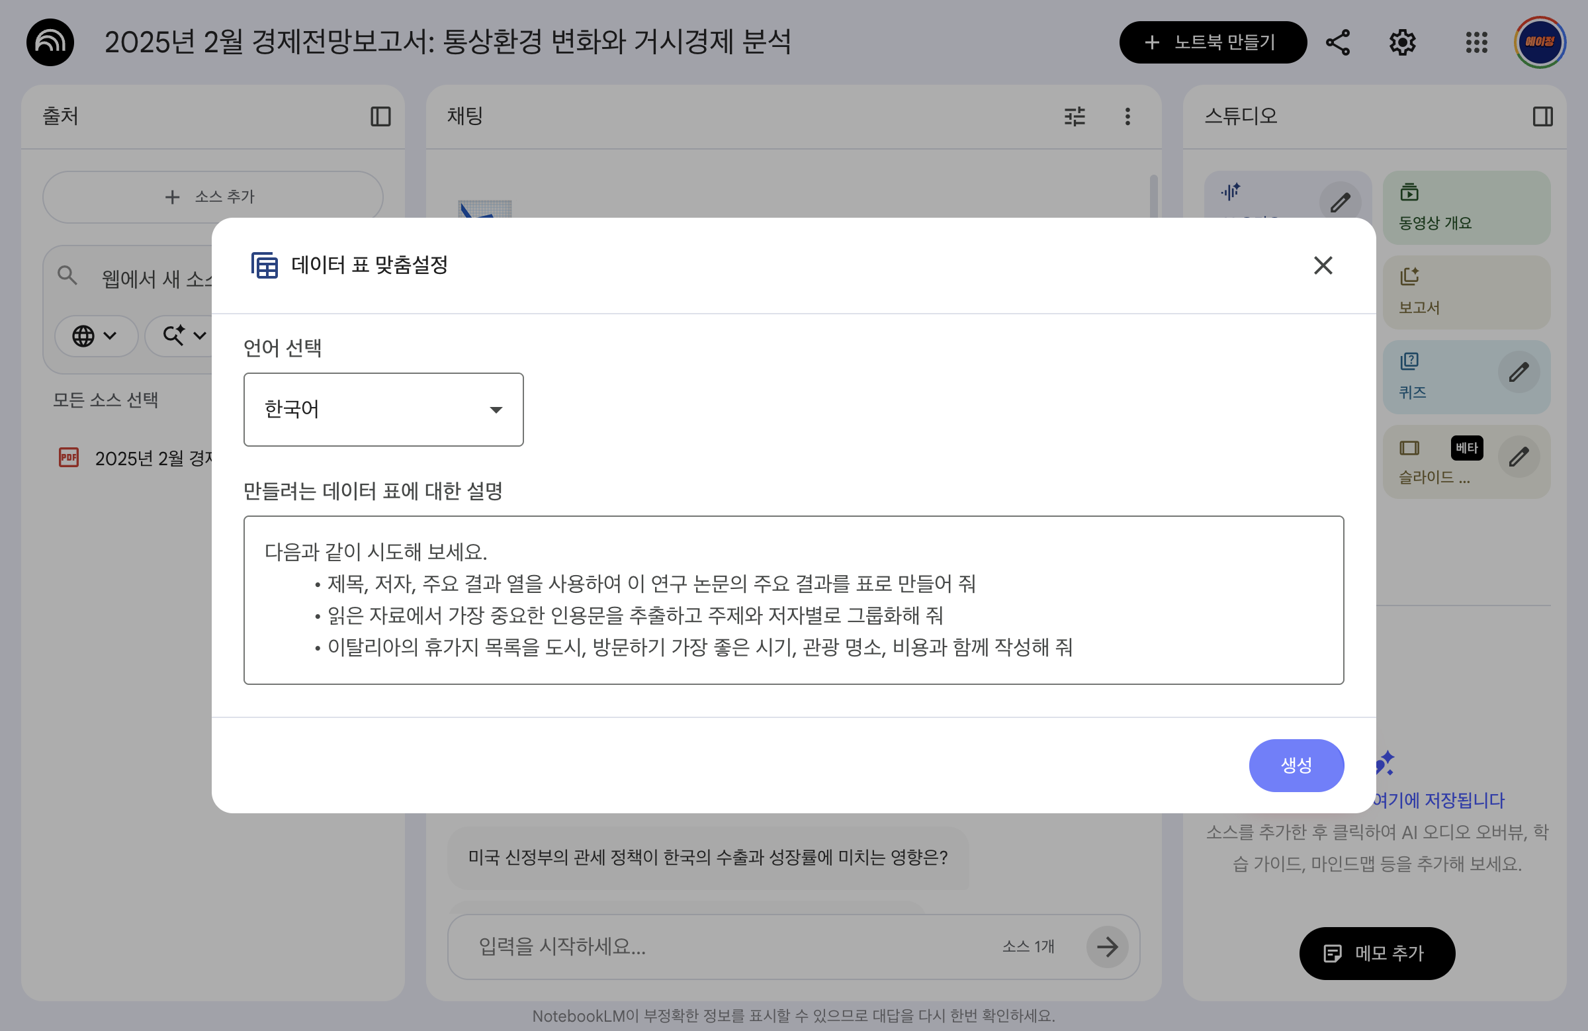1588x1031 pixels.
Task: Open the chat three-dot menu
Action: 1127,116
